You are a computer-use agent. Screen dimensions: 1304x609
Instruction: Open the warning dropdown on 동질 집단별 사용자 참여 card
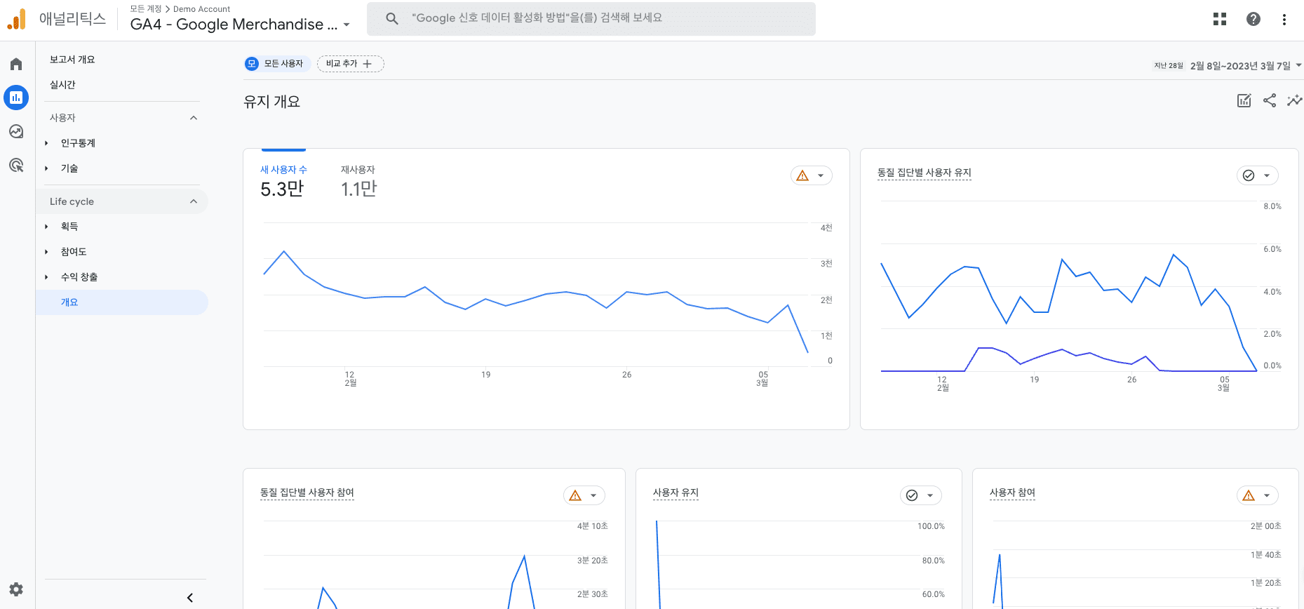(x=584, y=495)
